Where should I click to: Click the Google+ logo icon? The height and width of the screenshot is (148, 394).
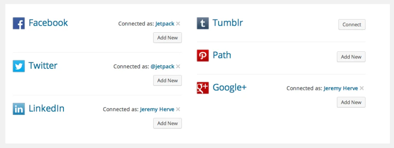(x=203, y=88)
